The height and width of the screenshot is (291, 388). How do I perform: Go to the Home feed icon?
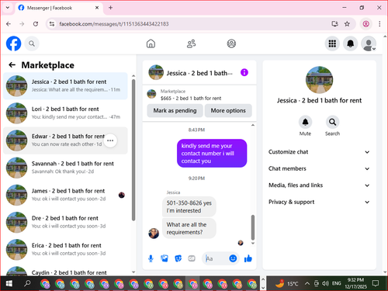coord(151,43)
